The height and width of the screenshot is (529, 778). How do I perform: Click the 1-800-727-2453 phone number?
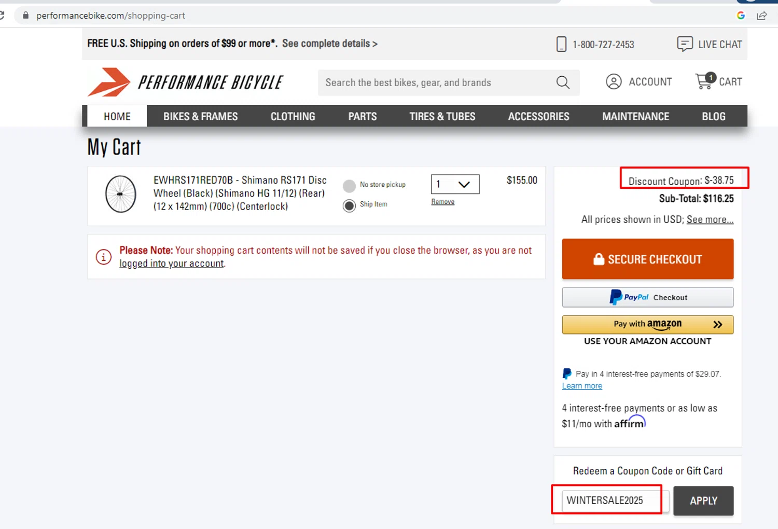(603, 45)
